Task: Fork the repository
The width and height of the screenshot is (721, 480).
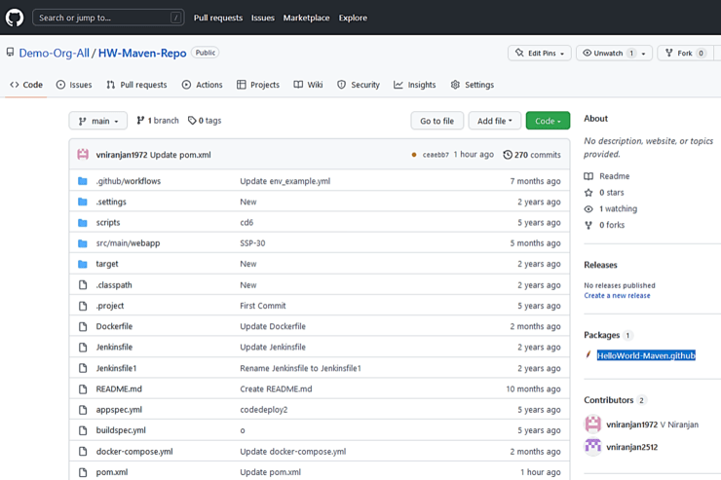Action: pos(685,54)
